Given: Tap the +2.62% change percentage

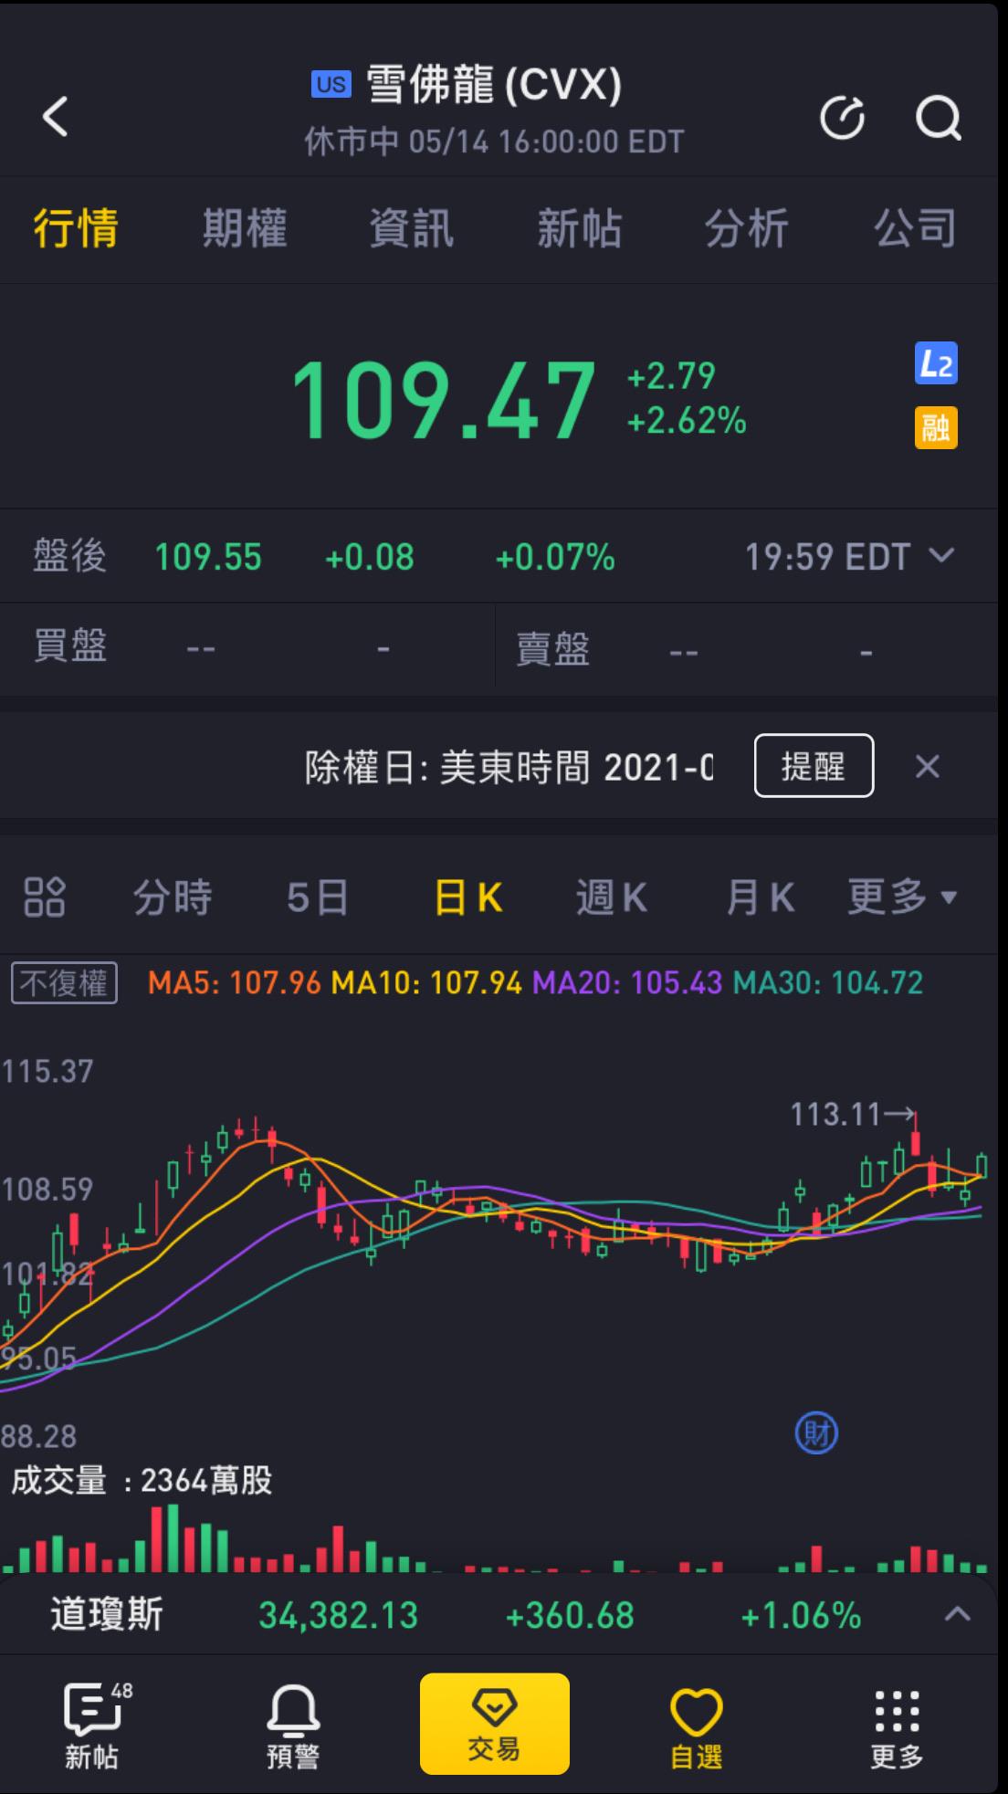Looking at the screenshot, I should tap(687, 421).
